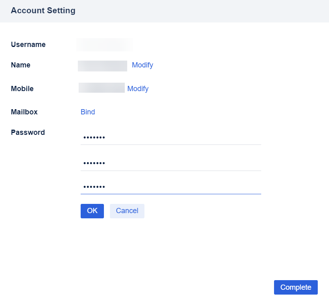Click the Password row label
Screen dimensions: 329x299
pos(28,132)
